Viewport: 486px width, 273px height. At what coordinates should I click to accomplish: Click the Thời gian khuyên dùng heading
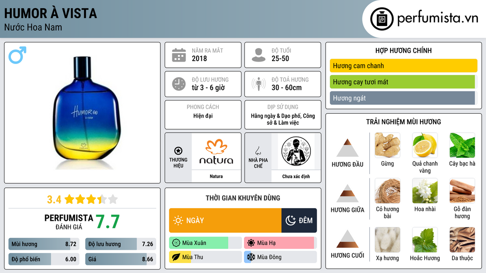click(243, 198)
